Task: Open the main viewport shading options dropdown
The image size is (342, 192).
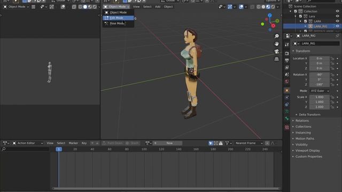Action: click(x=278, y=7)
